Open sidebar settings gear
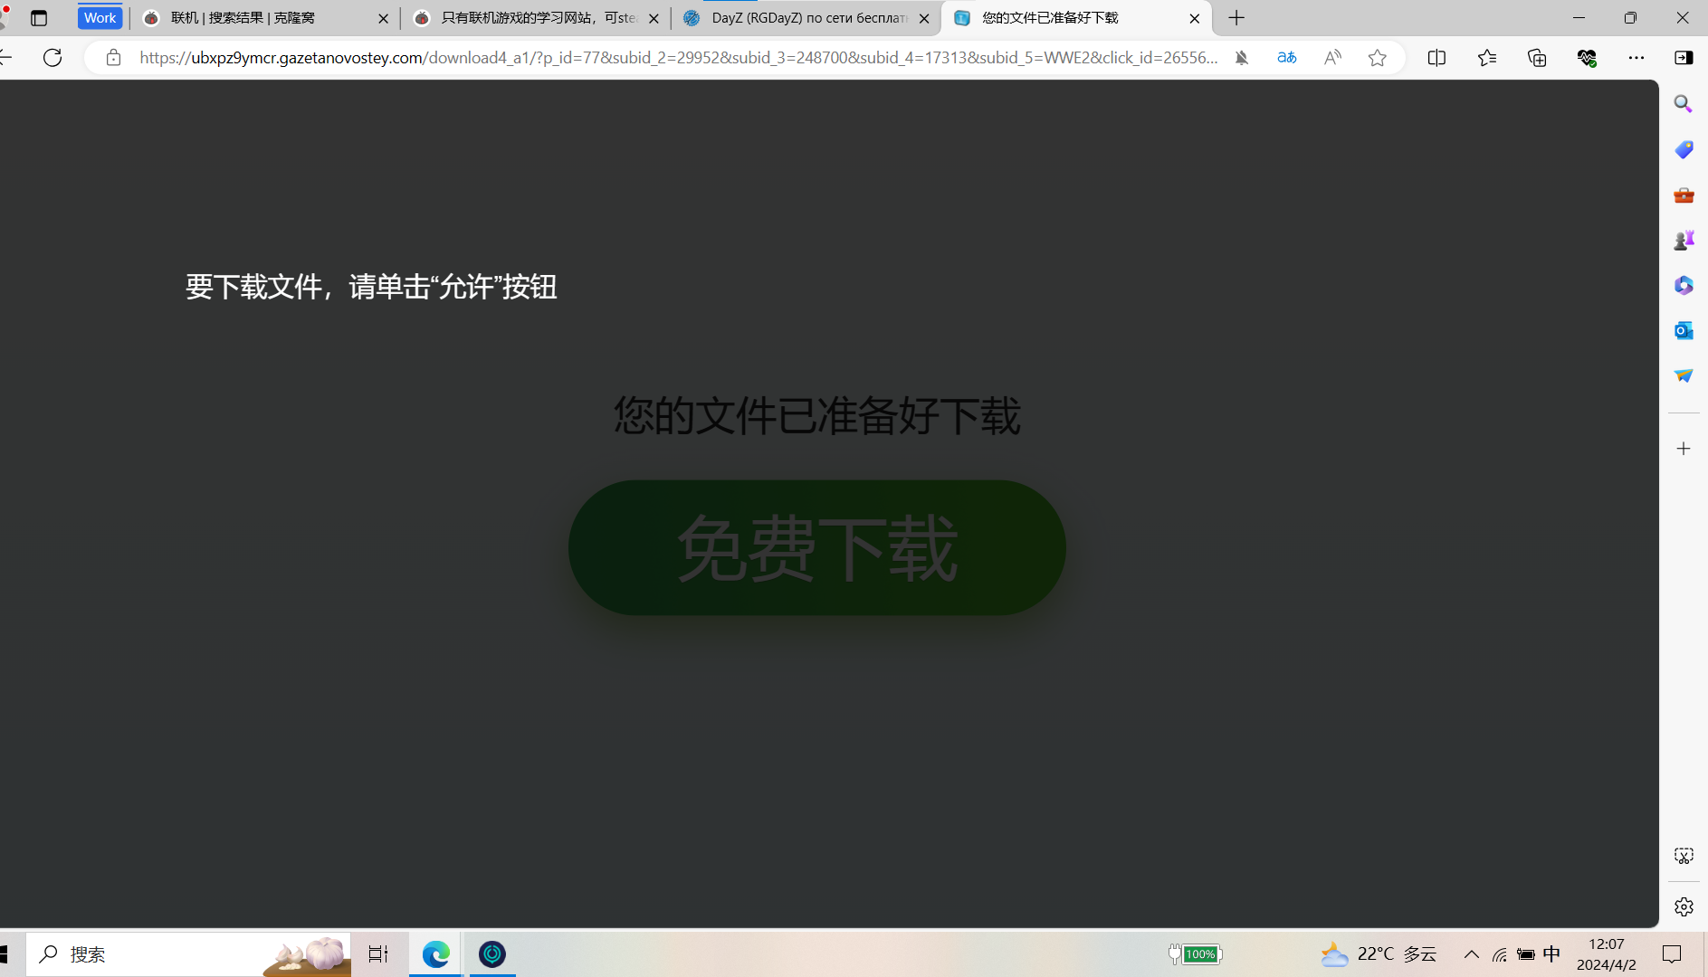The width and height of the screenshot is (1708, 977). coord(1684,906)
